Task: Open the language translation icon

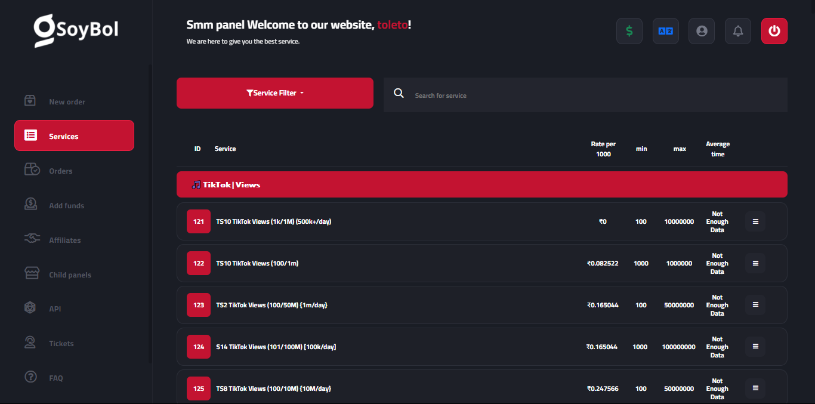Action: pos(665,31)
